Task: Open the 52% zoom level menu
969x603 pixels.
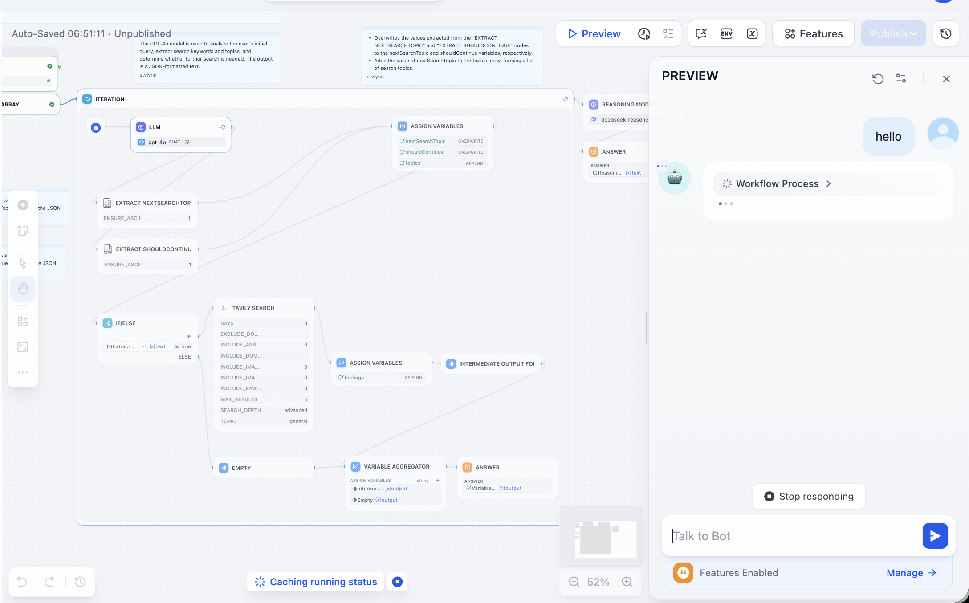Action: (x=598, y=582)
